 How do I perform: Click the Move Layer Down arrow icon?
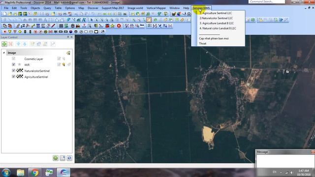click(x=25, y=44)
